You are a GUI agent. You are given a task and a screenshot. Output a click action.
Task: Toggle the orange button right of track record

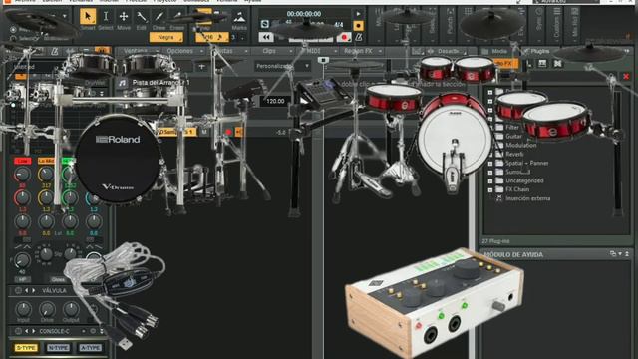click(238, 132)
